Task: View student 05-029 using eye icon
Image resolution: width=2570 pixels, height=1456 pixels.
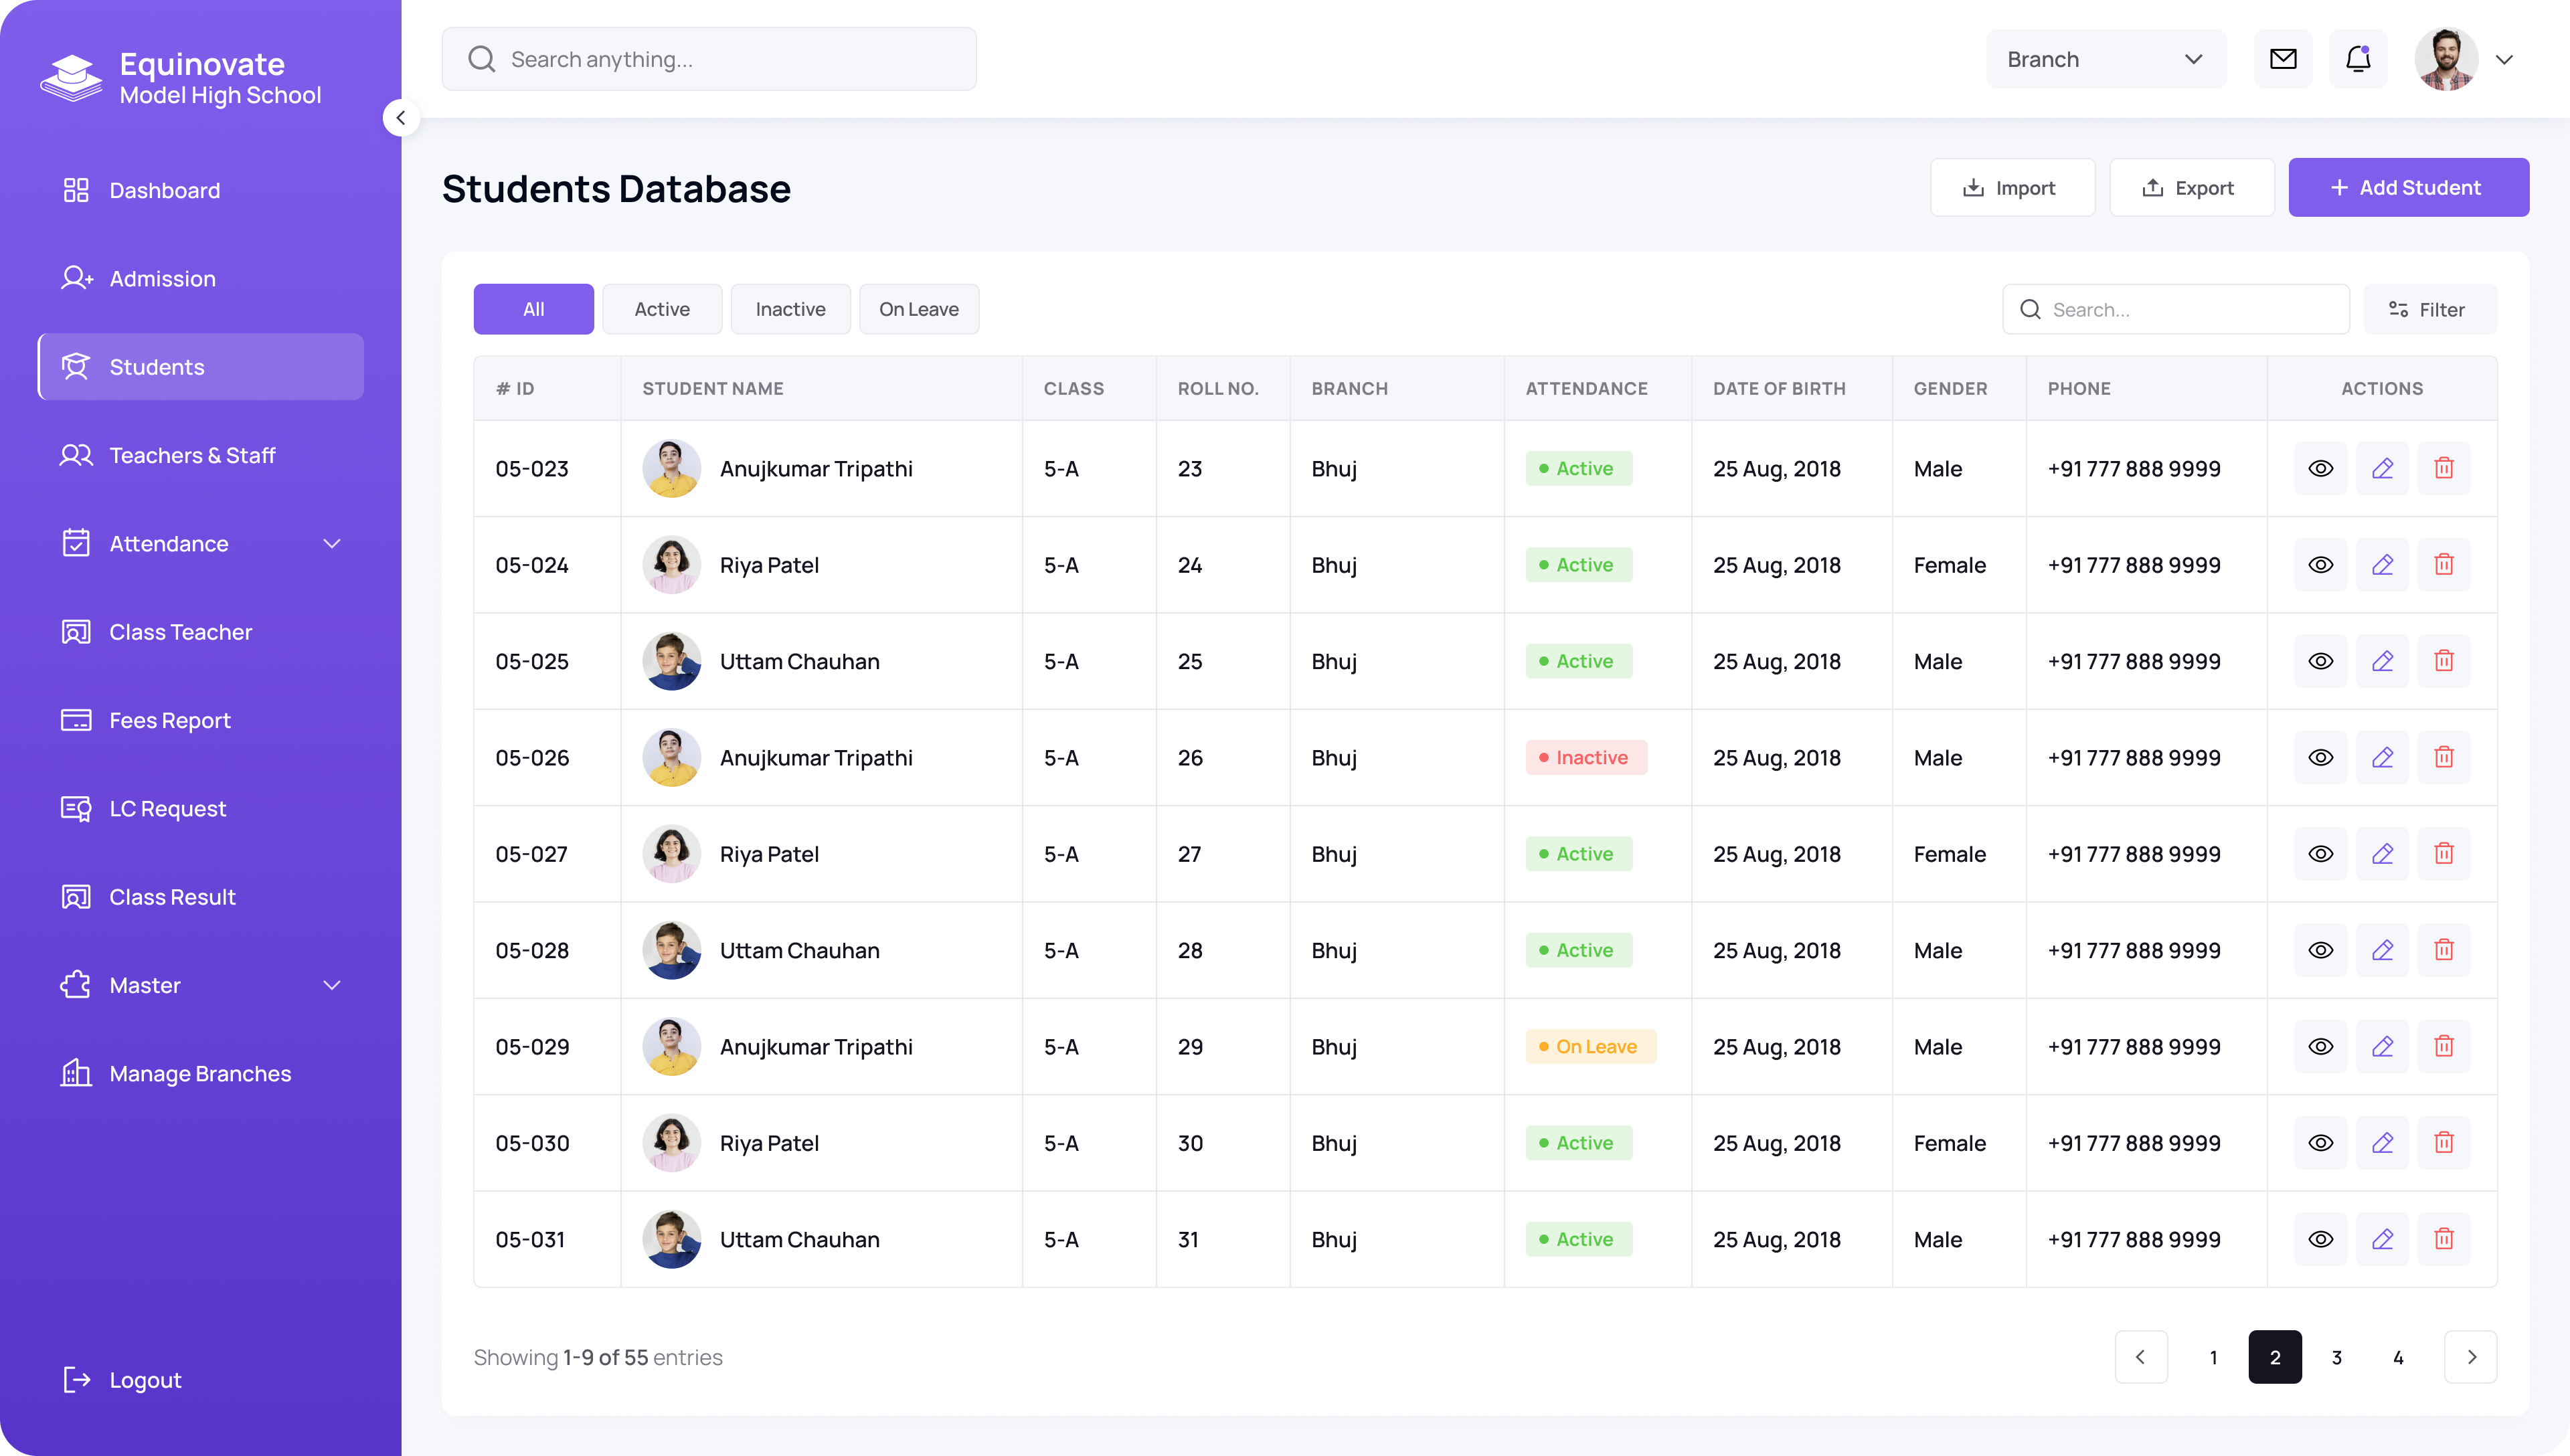Action: [x=2320, y=1046]
